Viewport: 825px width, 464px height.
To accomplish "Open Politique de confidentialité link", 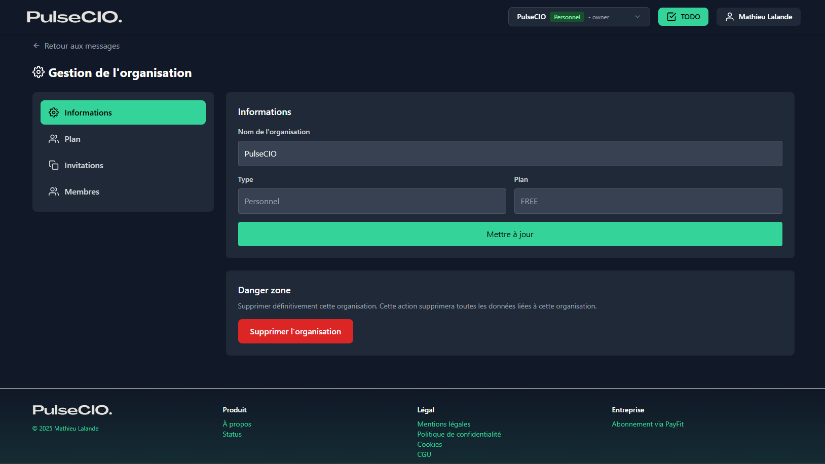I will coord(459,434).
